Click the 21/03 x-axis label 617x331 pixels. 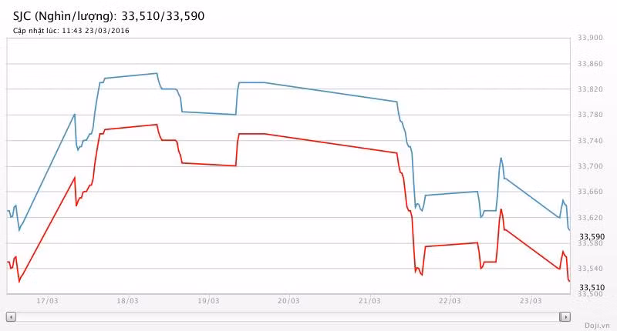(x=369, y=301)
